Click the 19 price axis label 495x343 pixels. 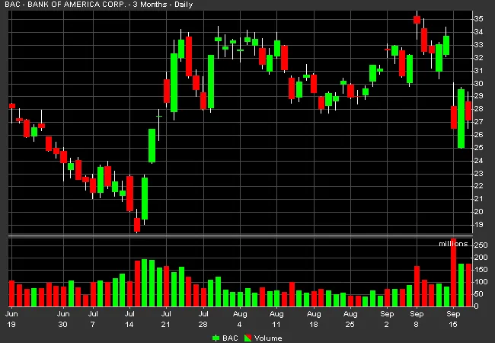coord(478,225)
